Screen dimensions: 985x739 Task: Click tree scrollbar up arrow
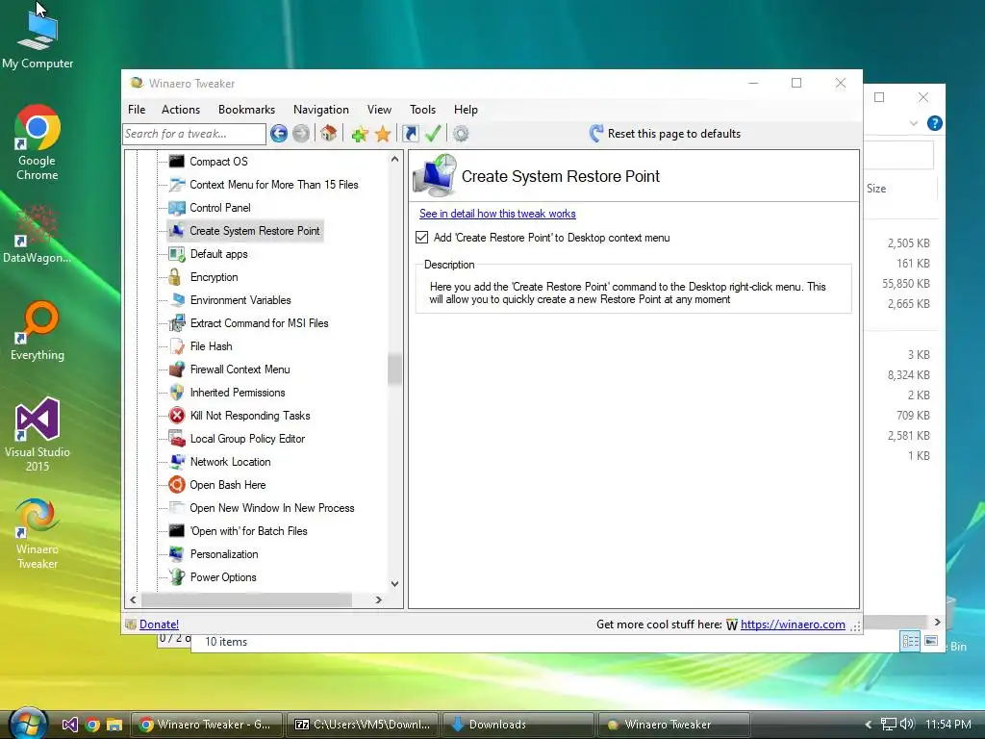[x=394, y=159]
